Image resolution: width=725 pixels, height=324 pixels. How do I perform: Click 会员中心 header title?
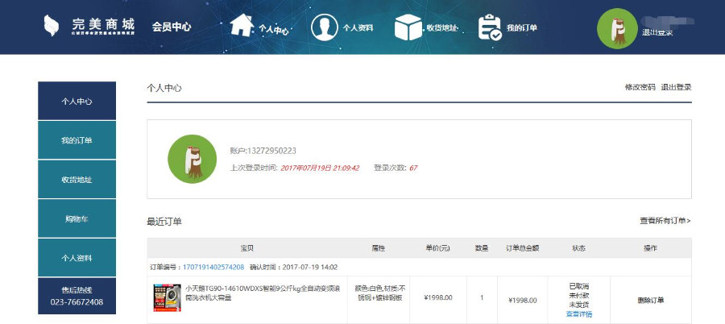point(172,27)
